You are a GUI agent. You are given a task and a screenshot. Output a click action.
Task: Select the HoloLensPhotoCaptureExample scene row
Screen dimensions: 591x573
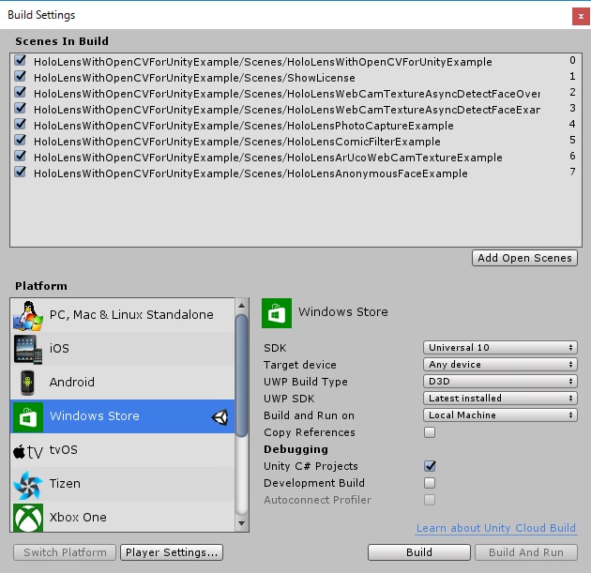point(295,126)
